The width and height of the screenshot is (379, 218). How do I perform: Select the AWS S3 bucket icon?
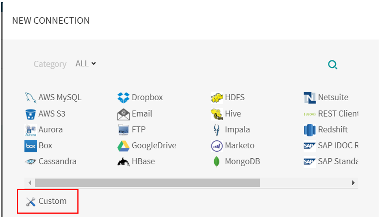click(30, 114)
